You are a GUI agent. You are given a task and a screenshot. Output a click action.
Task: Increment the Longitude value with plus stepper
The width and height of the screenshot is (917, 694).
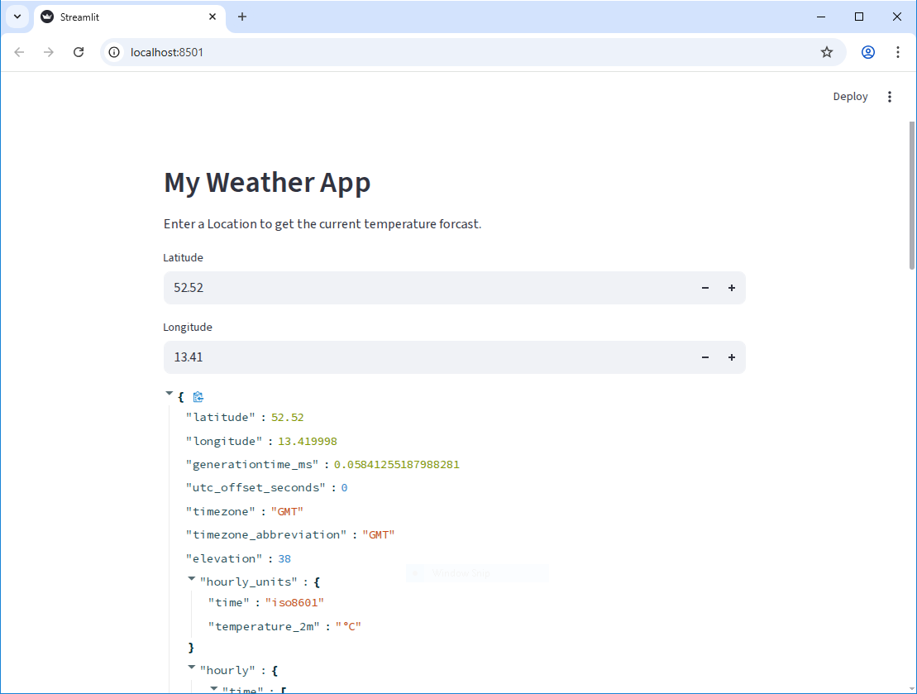732,357
